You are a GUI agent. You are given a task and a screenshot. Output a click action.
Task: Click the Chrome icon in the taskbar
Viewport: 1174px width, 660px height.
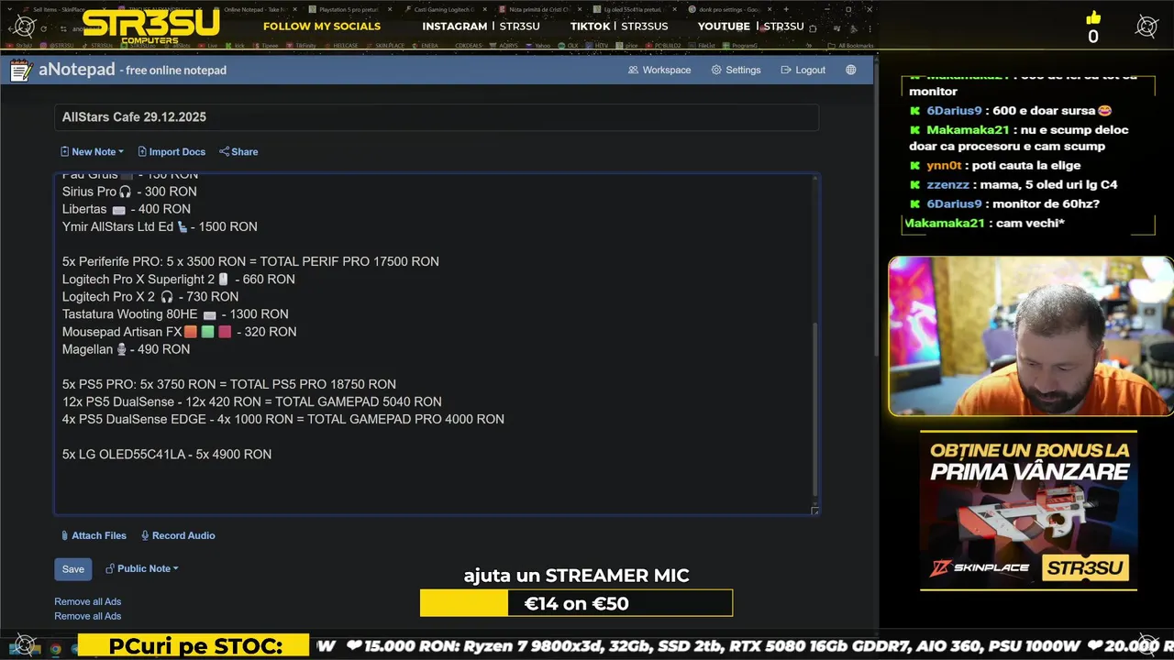coord(55,649)
